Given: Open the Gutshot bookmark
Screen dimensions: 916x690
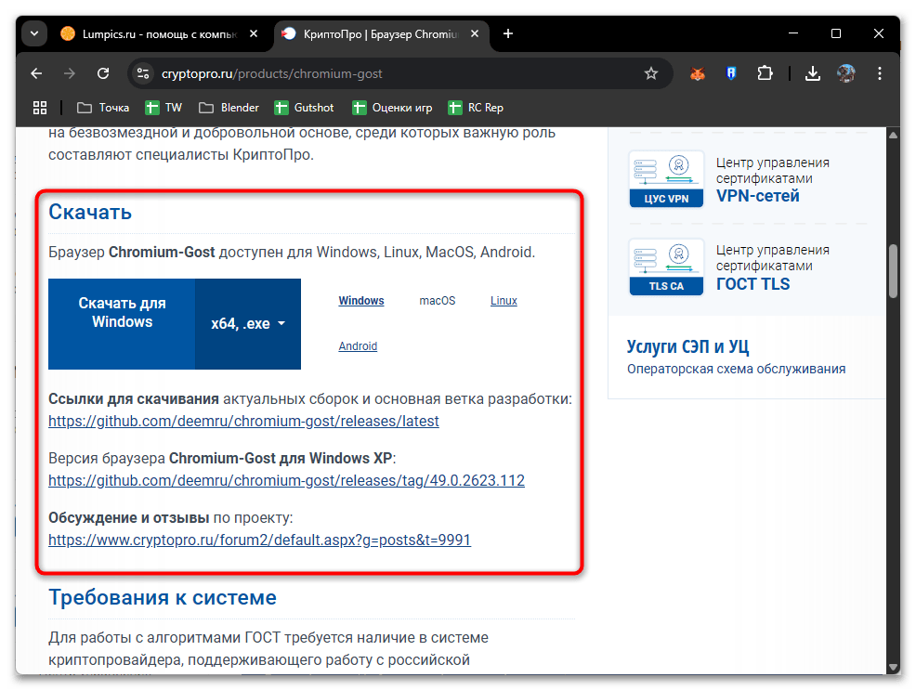Looking at the screenshot, I should [x=305, y=108].
